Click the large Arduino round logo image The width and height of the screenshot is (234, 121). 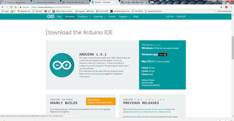click(x=62, y=65)
